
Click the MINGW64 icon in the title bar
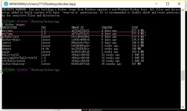tap(5, 4)
